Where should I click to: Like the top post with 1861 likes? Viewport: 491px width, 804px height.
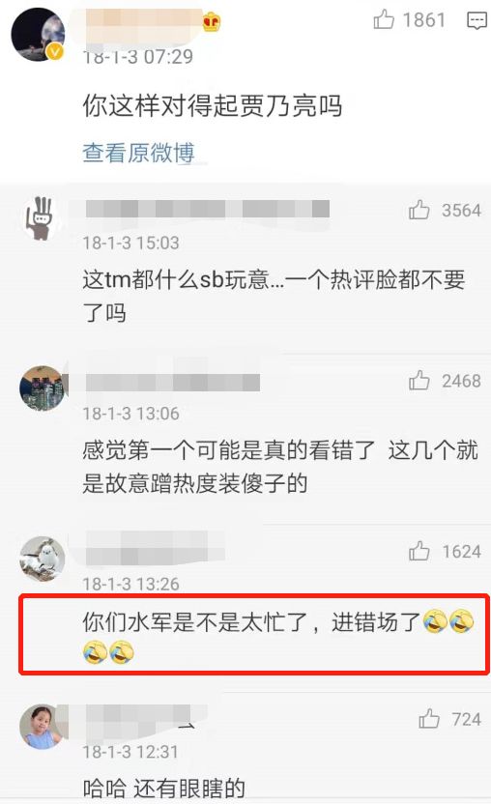click(x=384, y=20)
